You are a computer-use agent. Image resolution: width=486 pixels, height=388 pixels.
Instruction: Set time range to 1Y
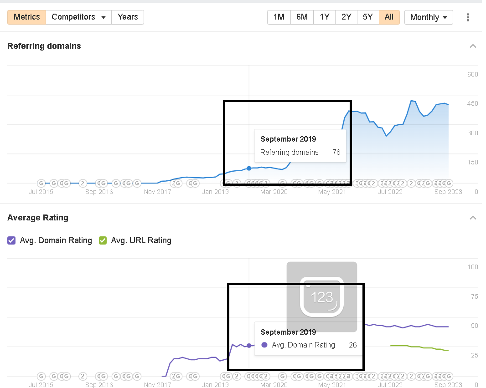pos(324,17)
